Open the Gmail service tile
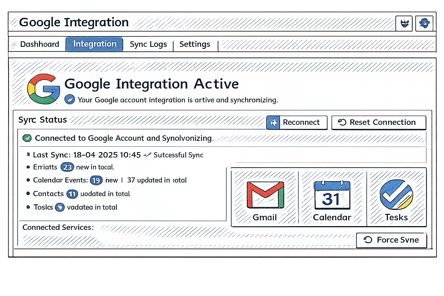Viewport: 444px width, 296px height. [x=265, y=197]
